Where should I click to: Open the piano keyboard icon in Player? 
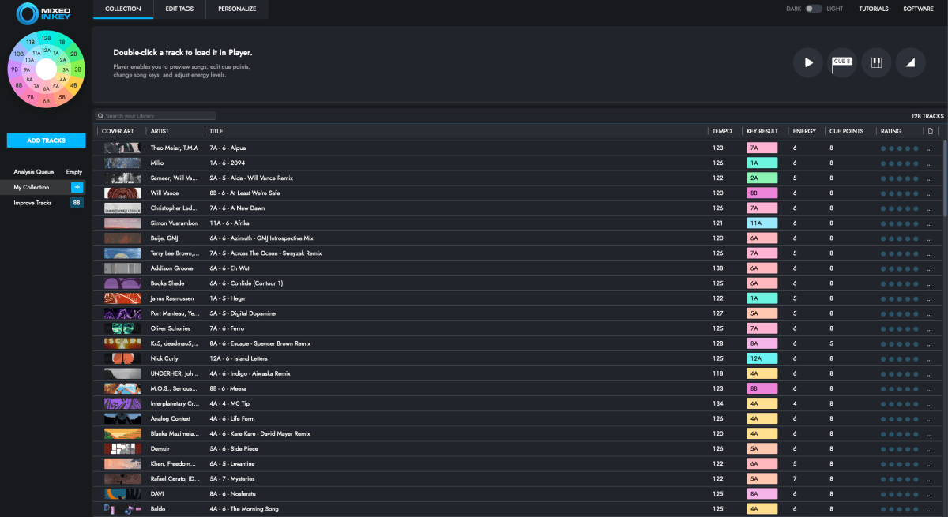pyautogui.click(x=876, y=62)
